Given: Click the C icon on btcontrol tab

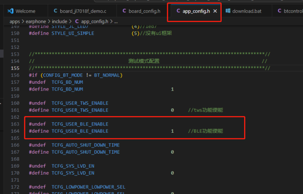Looking at the screenshot, I should pyautogui.click(x=280, y=11).
